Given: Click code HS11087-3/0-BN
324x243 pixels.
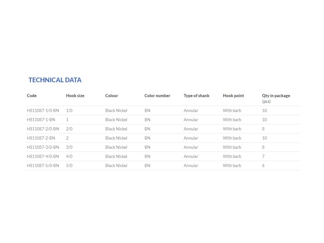Looking at the screenshot, I should click(43, 147).
